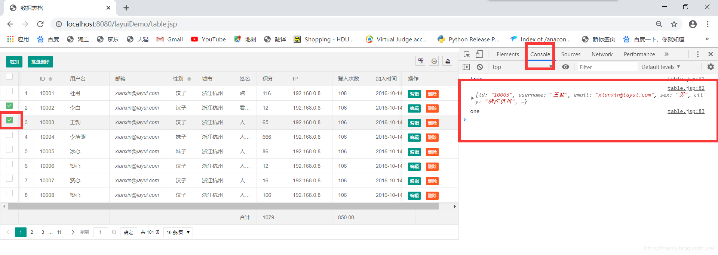Click 编辑 for user 10001
This screenshot has width=718, height=255.
(414, 94)
